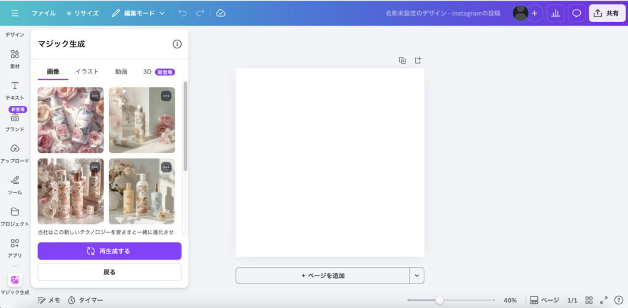Open the analytics chart icon
The width and height of the screenshot is (628, 308).
click(556, 13)
